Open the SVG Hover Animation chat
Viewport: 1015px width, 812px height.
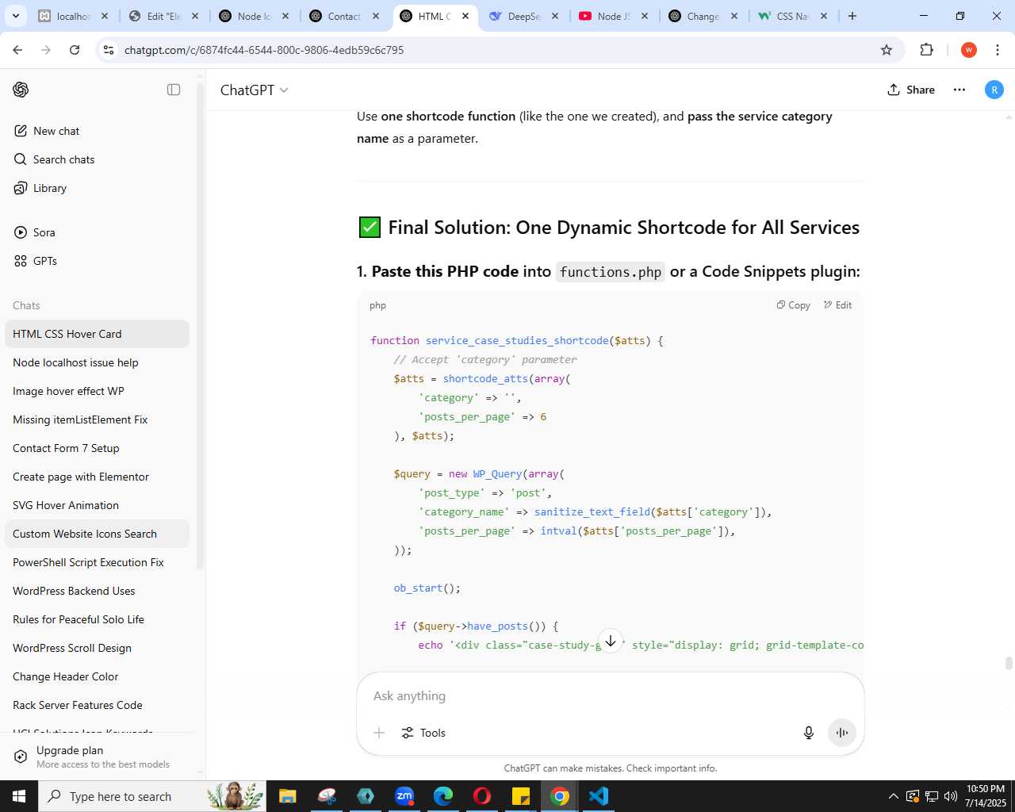[97, 505]
